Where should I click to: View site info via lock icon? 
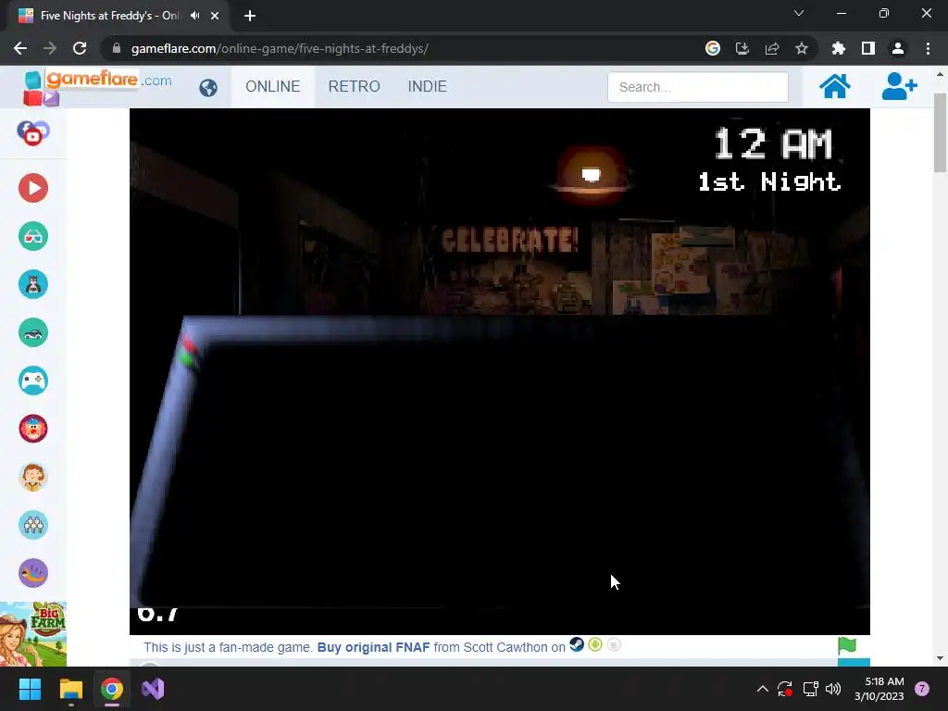(x=117, y=48)
